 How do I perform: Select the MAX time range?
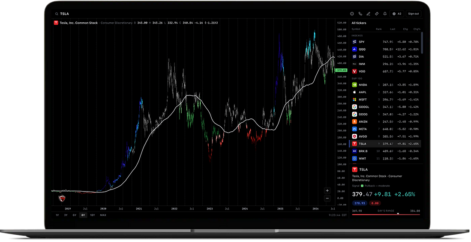point(103,215)
